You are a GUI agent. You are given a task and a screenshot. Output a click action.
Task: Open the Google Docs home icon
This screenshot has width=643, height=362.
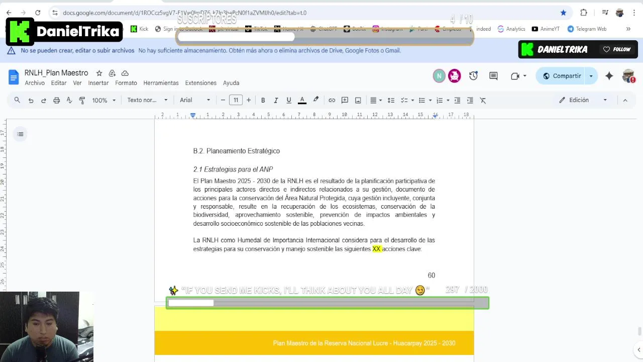tap(14, 77)
